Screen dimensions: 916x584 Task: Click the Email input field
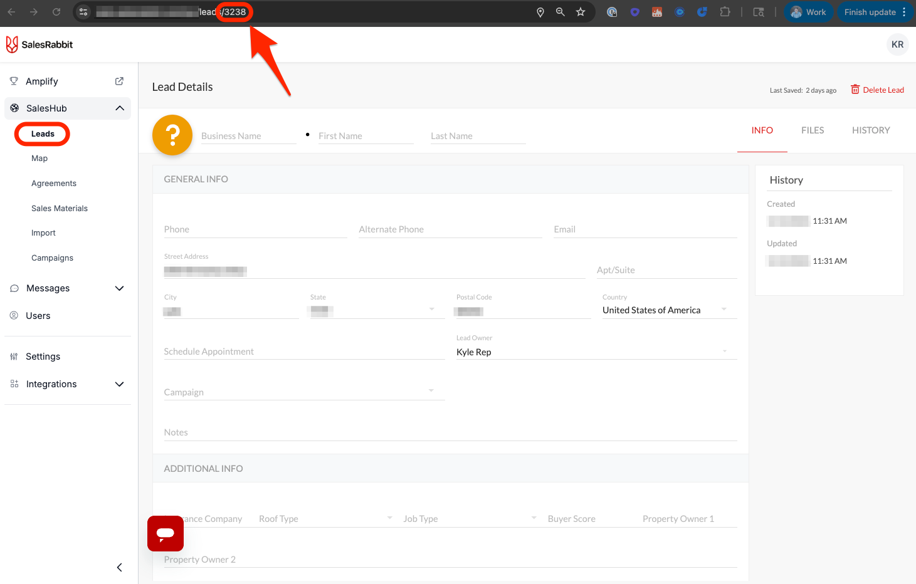[645, 229]
